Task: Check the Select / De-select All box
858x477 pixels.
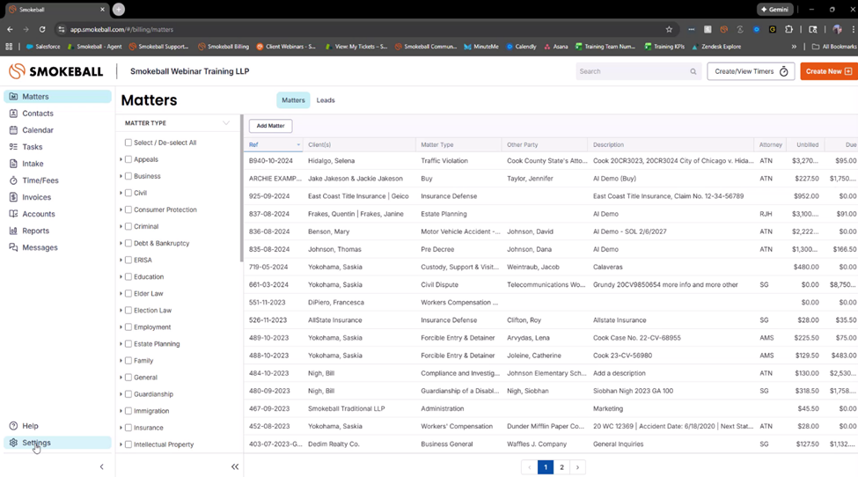Action: [x=128, y=143]
